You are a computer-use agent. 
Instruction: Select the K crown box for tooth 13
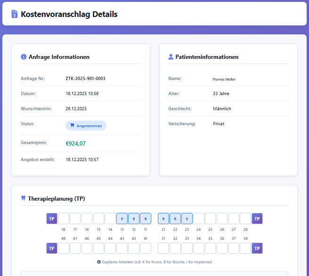point(122,219)
